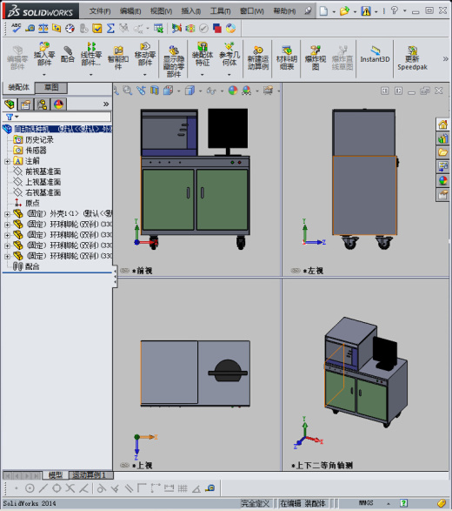Open 编辑(E) menu
Image resolution: width=452 pixels, height=511 pixels.
(x=130, y=11)
